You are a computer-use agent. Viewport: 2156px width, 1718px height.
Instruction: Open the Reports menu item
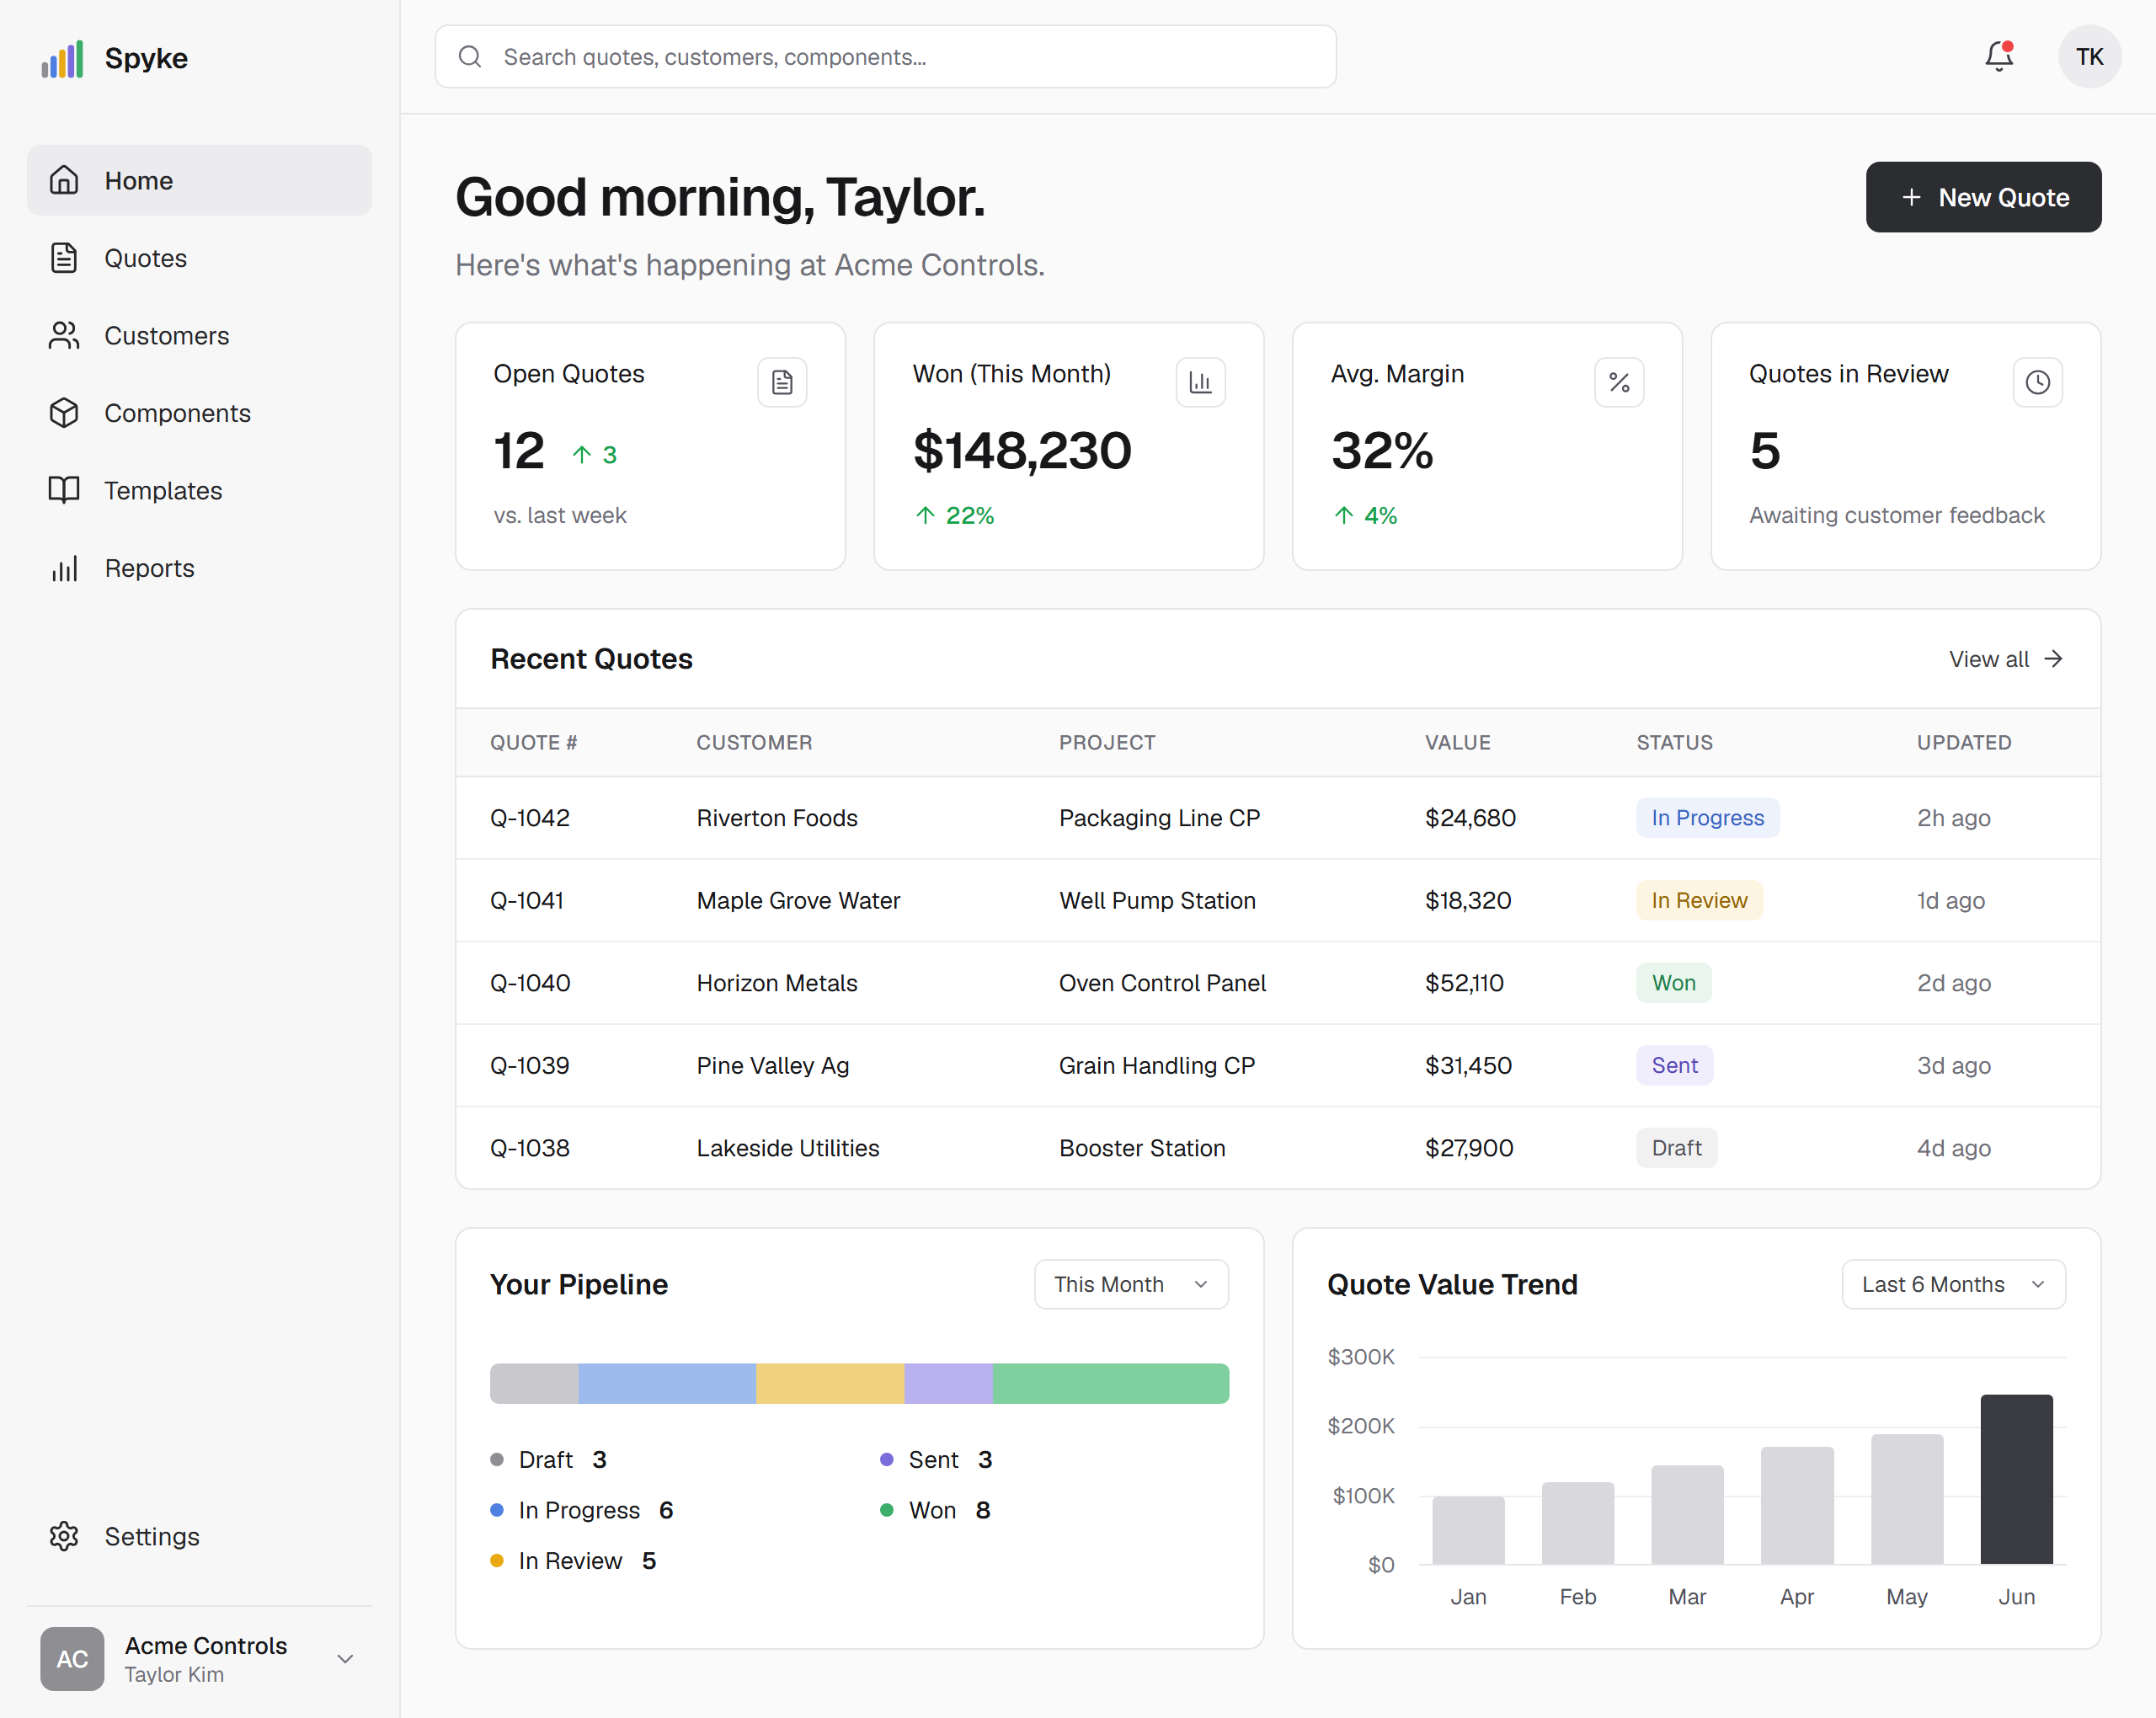click(x=199, y=568)
